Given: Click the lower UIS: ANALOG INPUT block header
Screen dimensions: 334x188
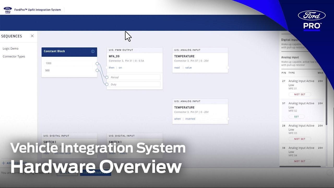Looking at the screenshot, I should [200, 101].
